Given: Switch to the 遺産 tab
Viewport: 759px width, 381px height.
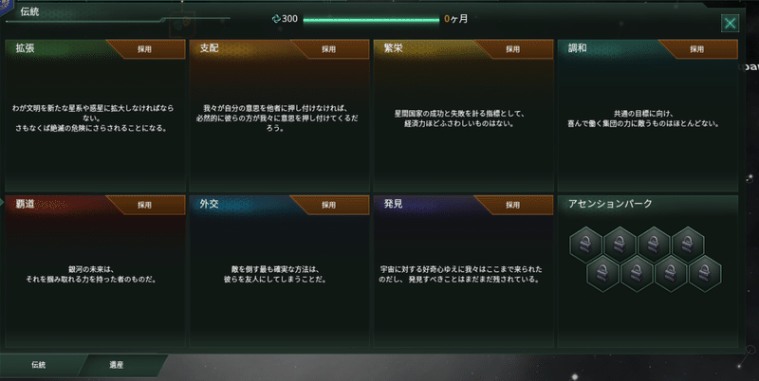Looking at the screenshot, I should 117,365.
